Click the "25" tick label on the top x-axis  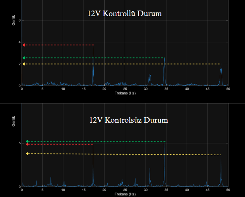[125, 89]
